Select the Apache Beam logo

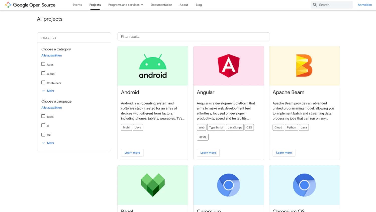tap(304, 65)
